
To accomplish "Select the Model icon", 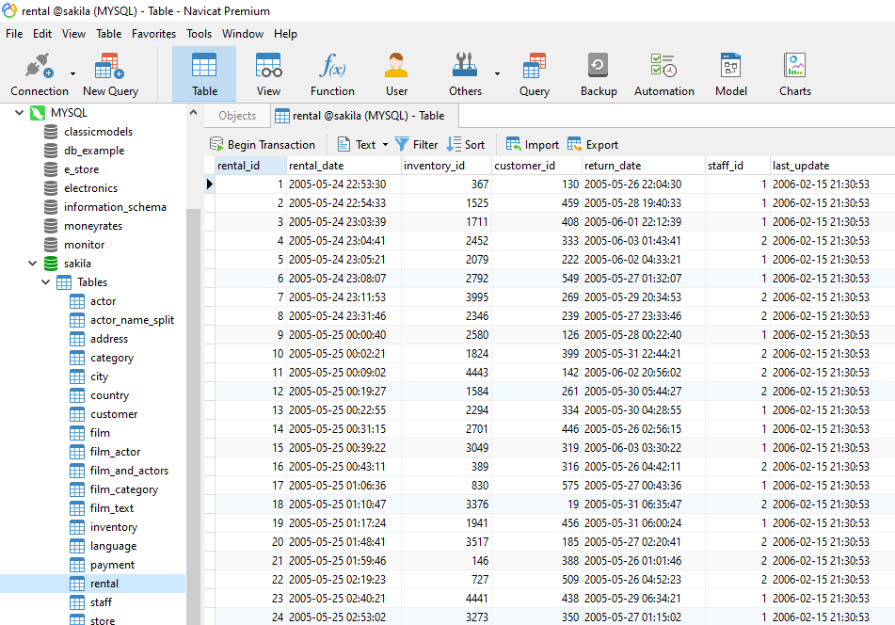I will tap(730, 72).
